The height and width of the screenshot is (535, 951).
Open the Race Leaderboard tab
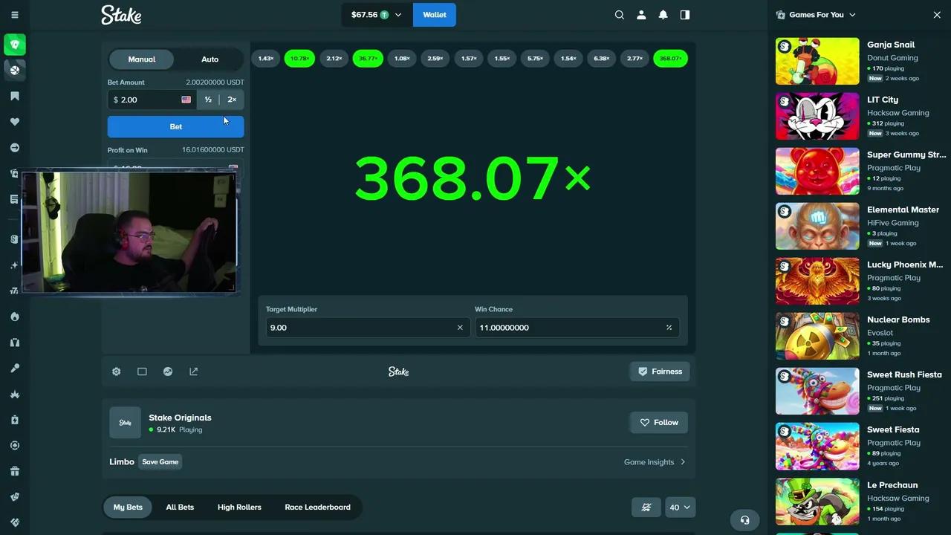317,508
